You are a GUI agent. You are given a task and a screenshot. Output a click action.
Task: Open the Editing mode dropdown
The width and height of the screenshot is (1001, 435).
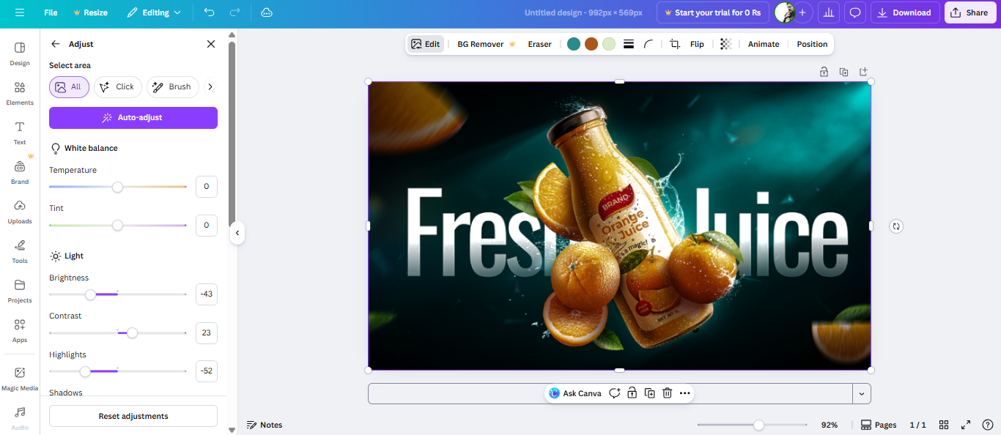tap(154, 12)
